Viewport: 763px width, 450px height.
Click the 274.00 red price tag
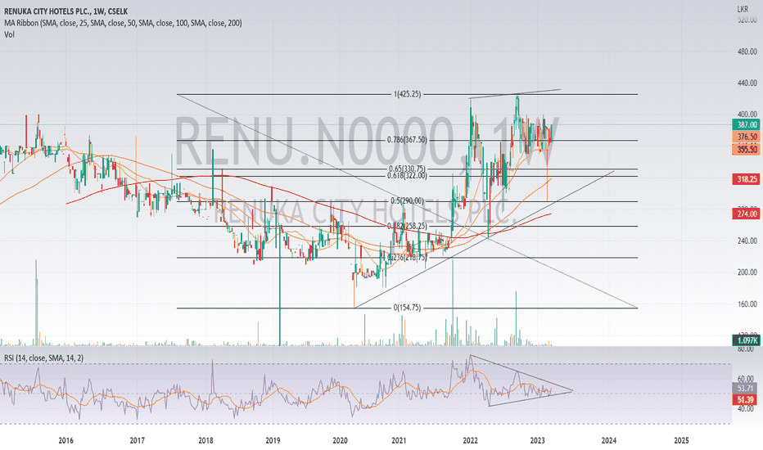click(747, 214)
